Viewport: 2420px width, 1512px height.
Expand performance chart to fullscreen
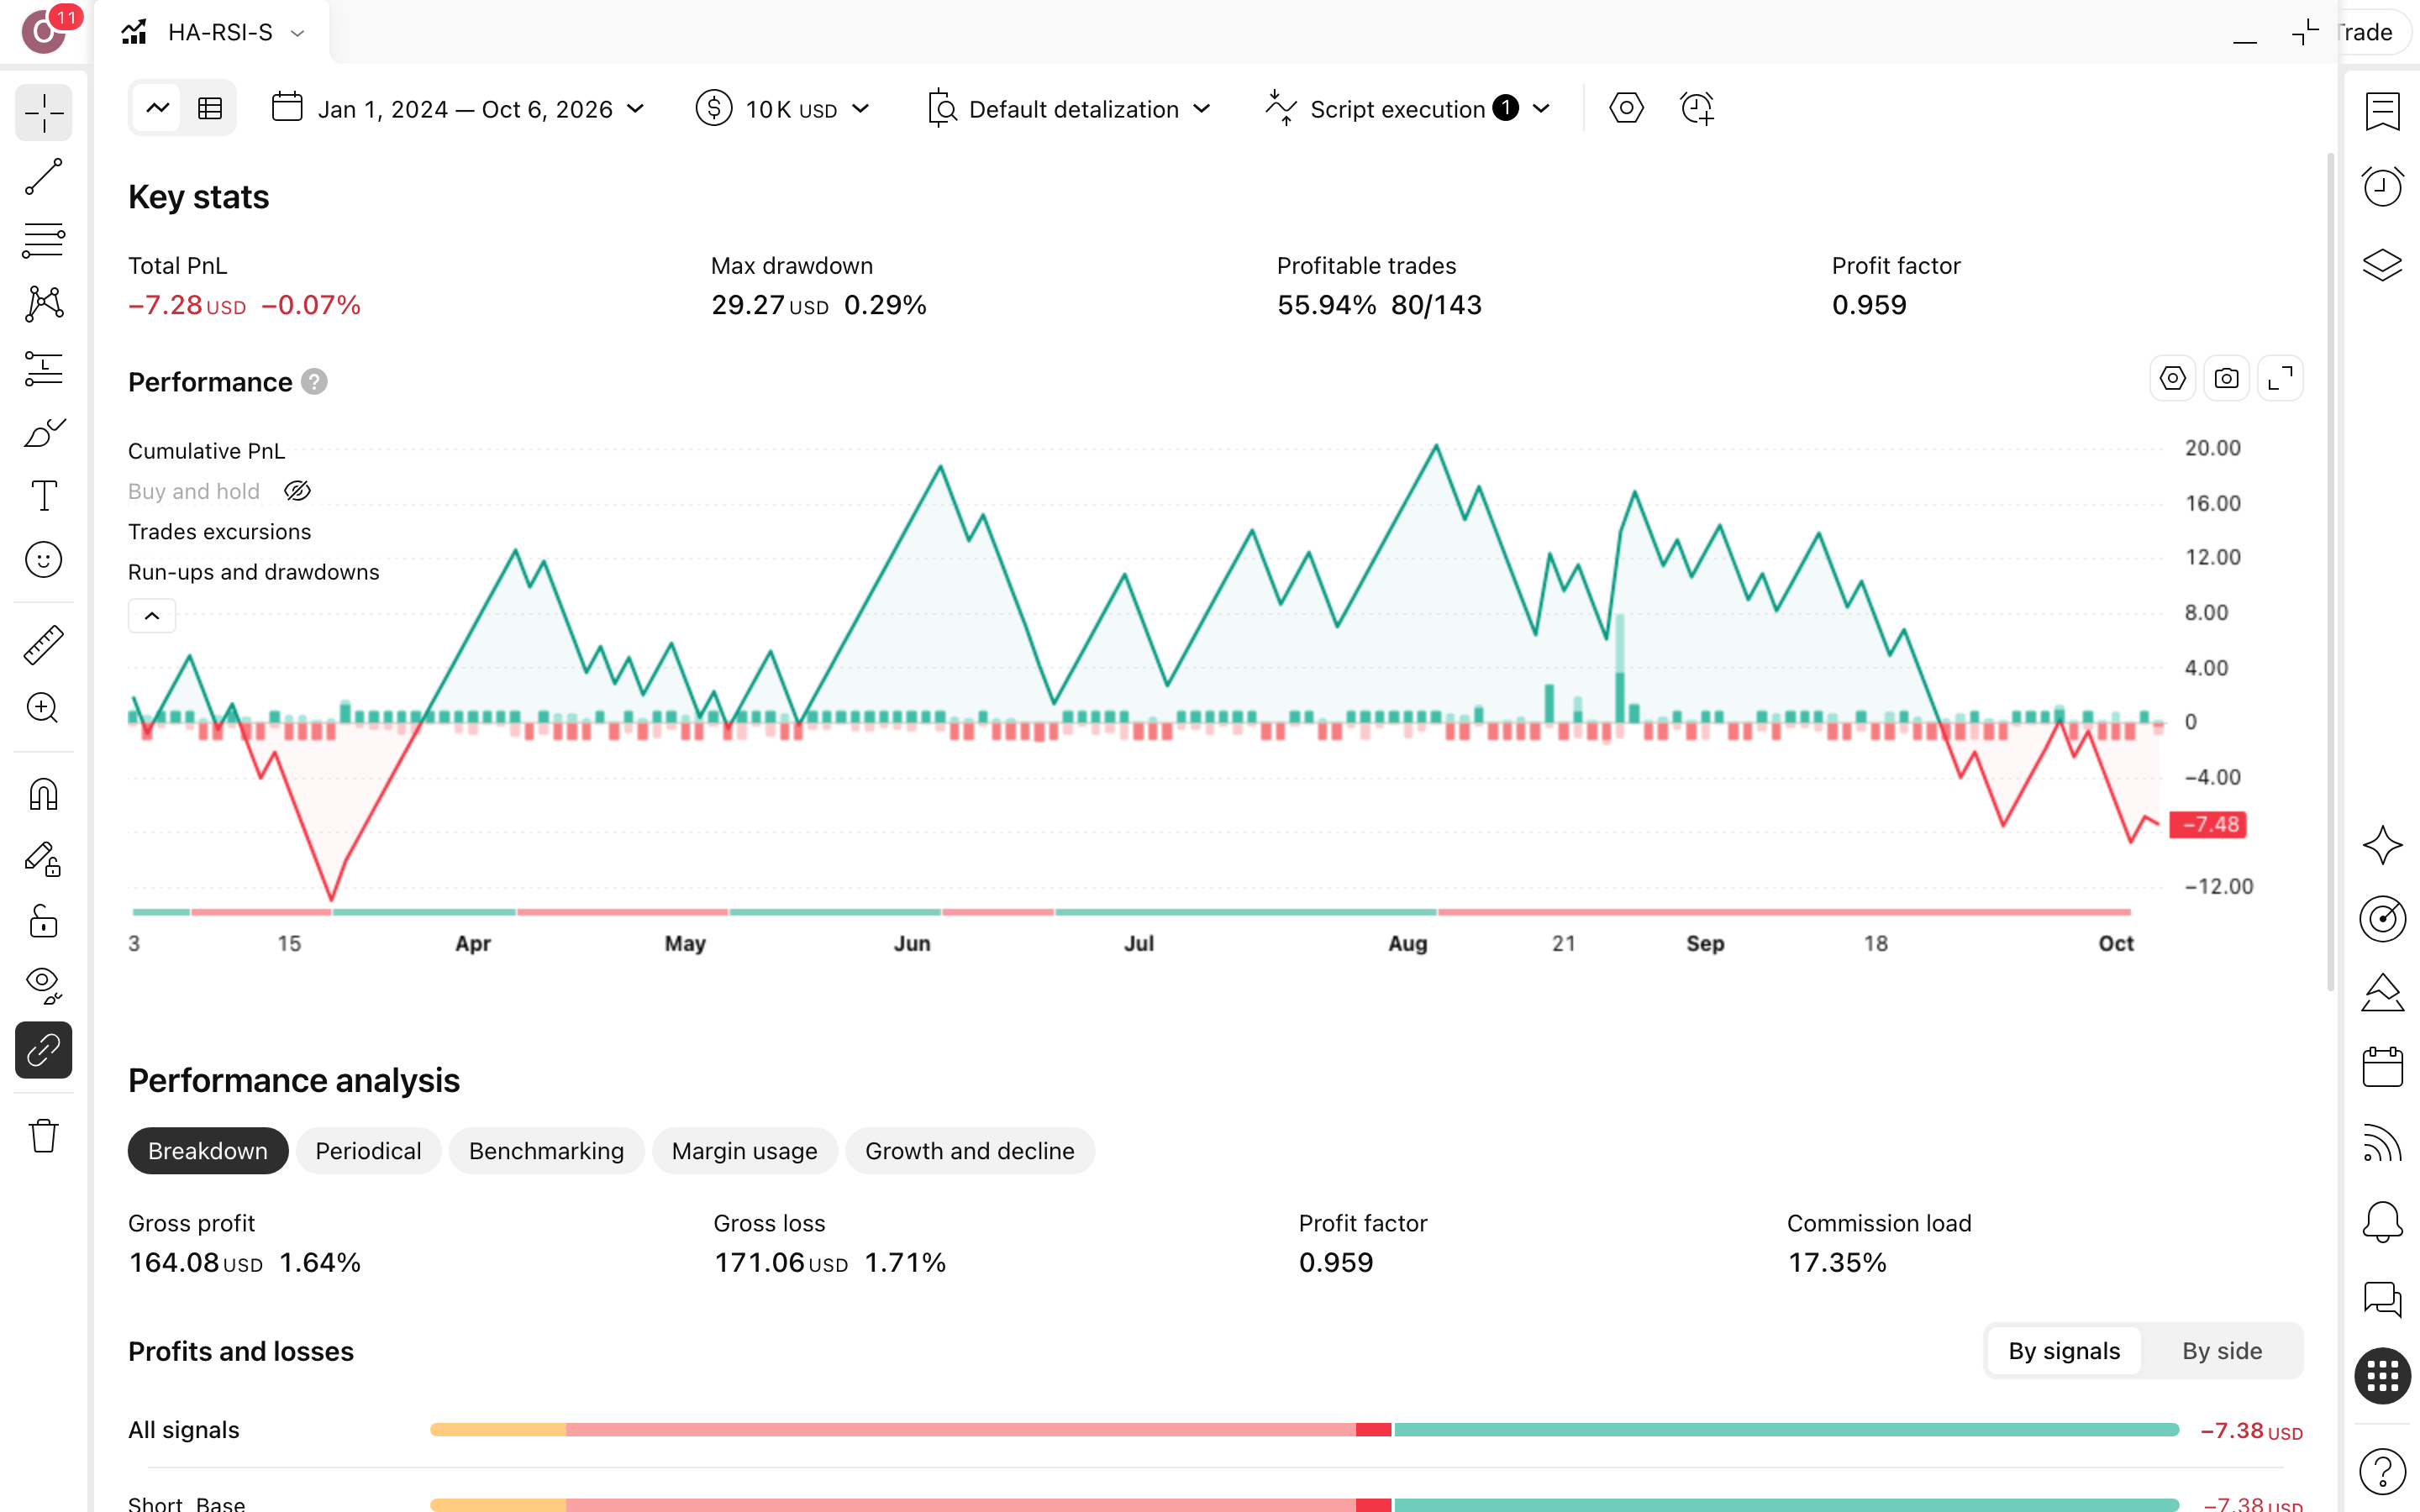(x=2280, y=379)
